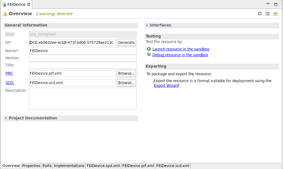This screenshot has height=169, width=283.
Task: Close the FEIDevice editor tab
Action: 29,4
